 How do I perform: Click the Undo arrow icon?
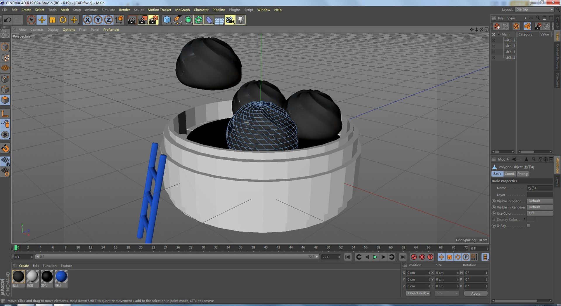pos(8,20)
